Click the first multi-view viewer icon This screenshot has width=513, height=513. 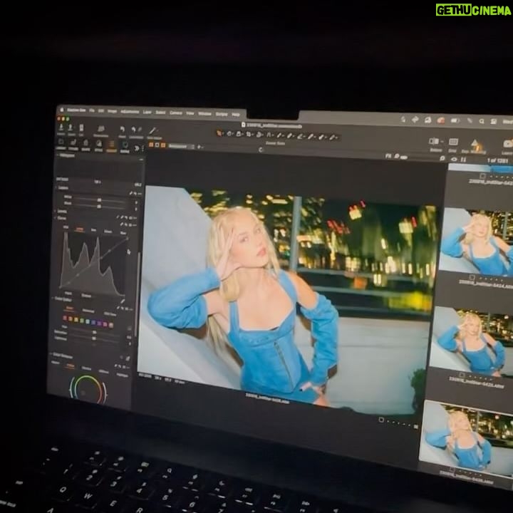click(151, 145)
